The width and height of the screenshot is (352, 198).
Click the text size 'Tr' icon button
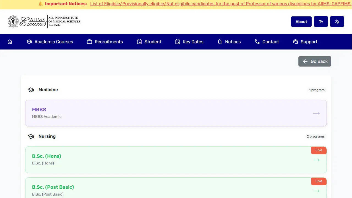tap(321, 22)
